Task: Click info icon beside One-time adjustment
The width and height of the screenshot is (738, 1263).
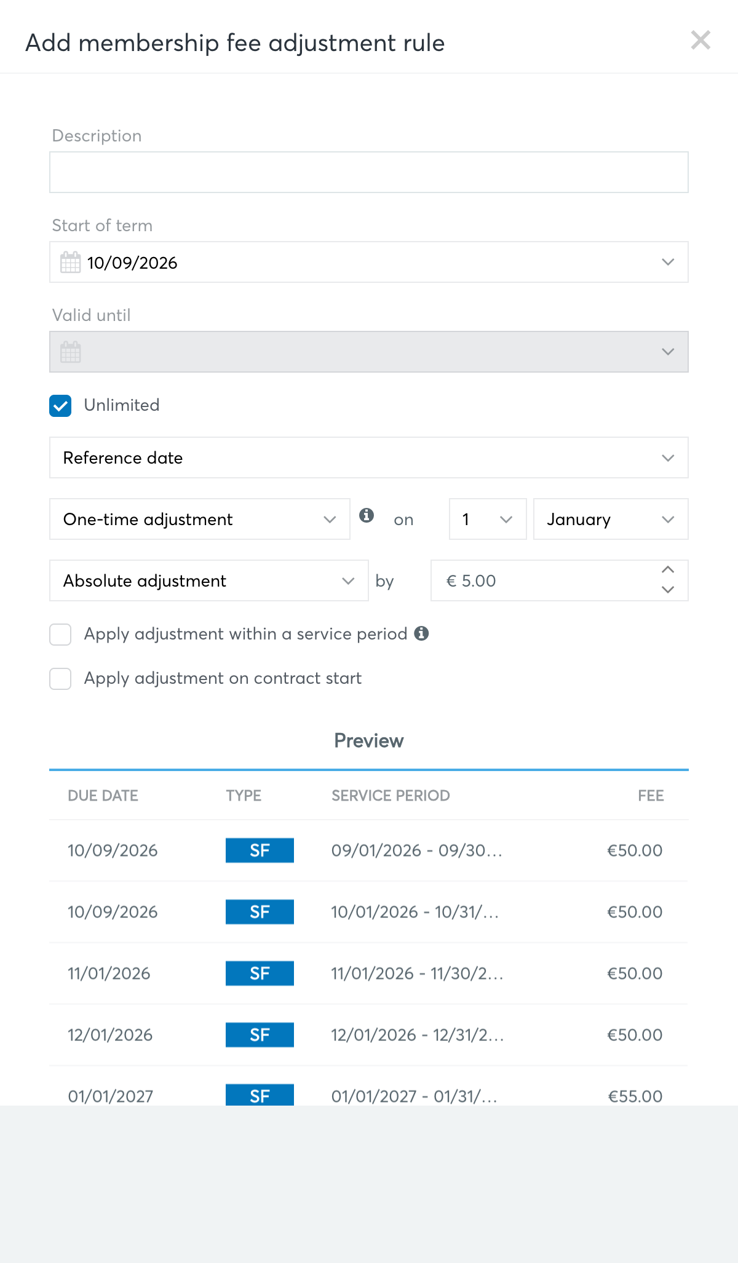Action: 367,515
